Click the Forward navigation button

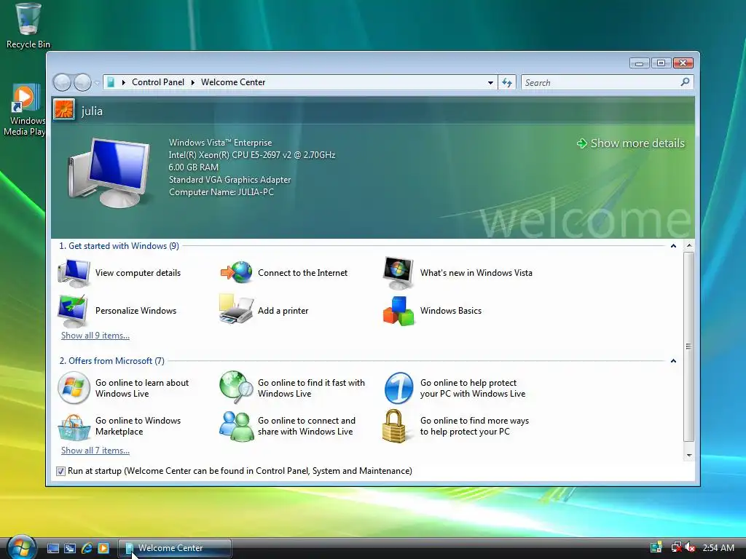click(82, 83)
